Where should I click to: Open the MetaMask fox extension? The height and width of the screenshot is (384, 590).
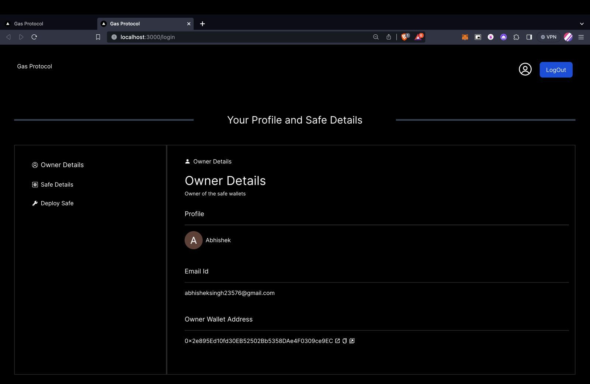pos(465,37)
